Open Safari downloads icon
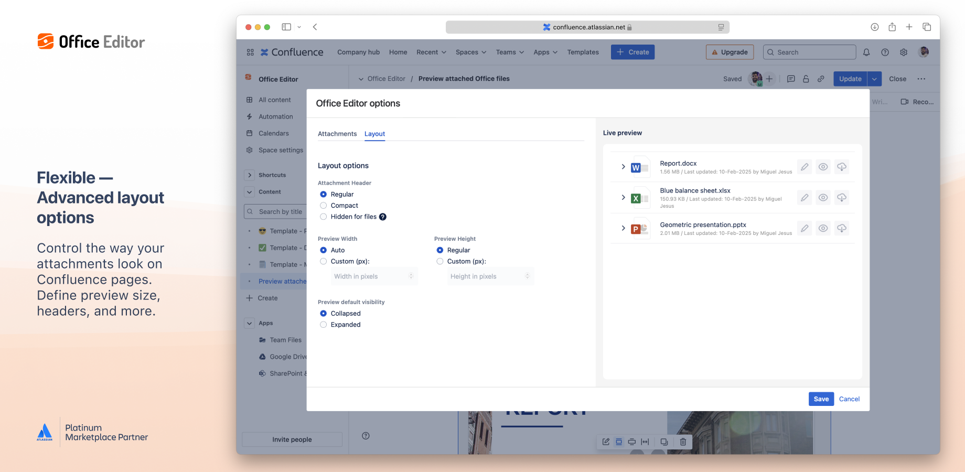Screen dimensions: 965x472 click(x=875, y=27)
